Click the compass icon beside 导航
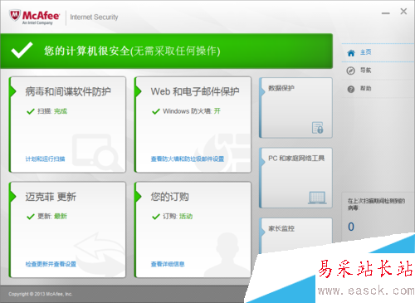The height and width of the screenshot is (303, 415). point(351,71)
